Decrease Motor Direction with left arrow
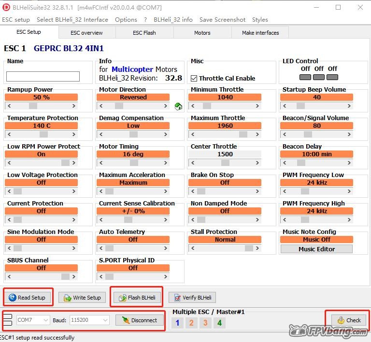Image resolution: width=371 pixels, height=342 pixels. click(101, 106)
